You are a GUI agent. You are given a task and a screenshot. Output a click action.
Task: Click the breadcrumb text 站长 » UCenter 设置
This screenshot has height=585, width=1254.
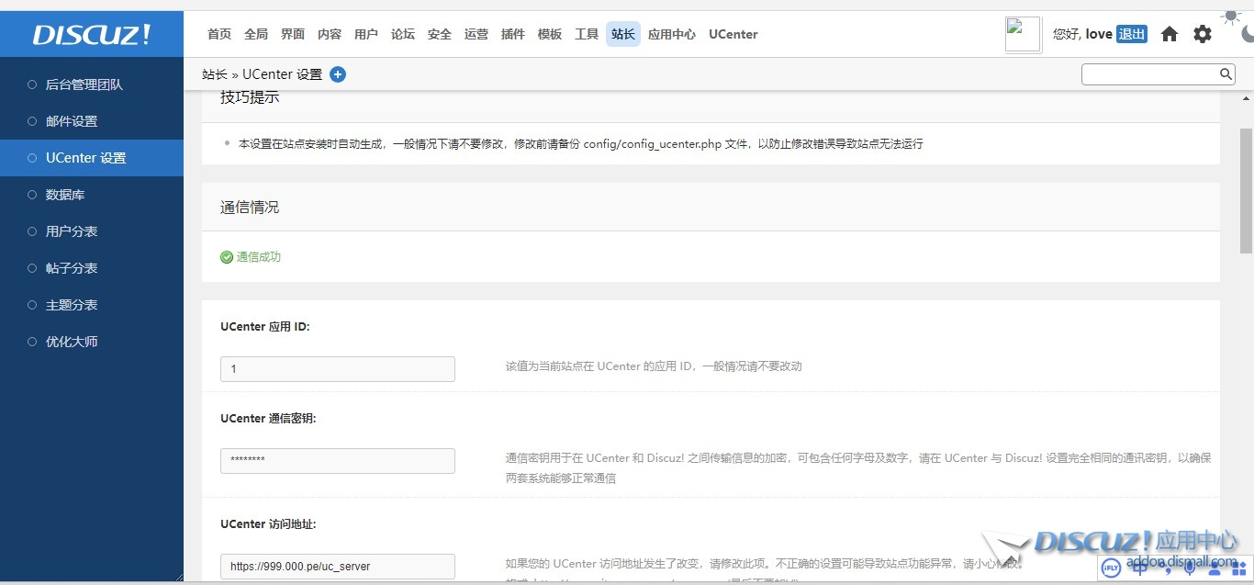coord(263,74)
